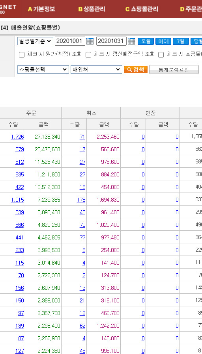Open order quantity link 339
The height and width of the screenshot is (354, 202).
pos(20,213)
